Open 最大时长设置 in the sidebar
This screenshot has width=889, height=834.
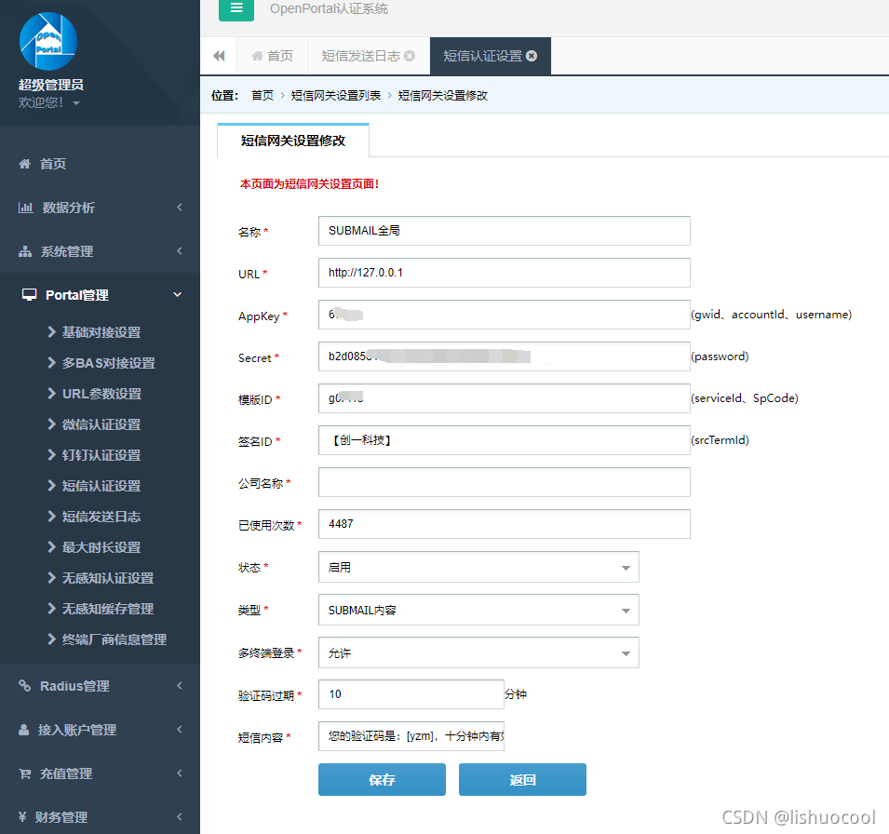[101, 547]
